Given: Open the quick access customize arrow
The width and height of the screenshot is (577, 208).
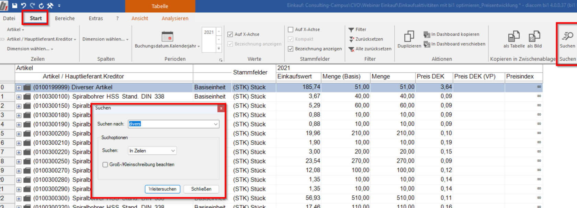Looking at the screenshot, I should point(59,5).
